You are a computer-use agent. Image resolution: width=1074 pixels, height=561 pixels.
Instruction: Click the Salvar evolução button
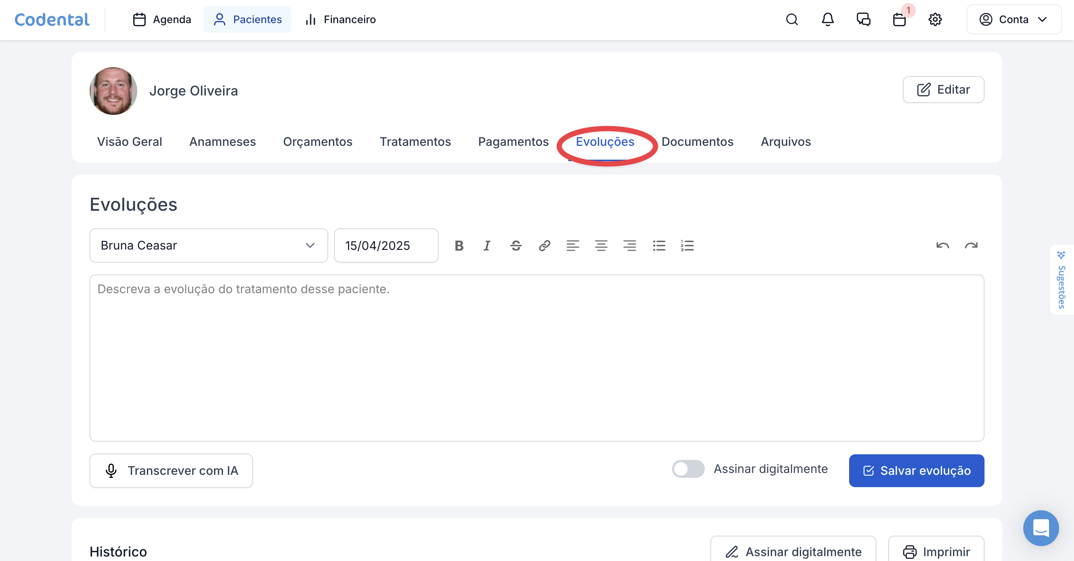916,470
